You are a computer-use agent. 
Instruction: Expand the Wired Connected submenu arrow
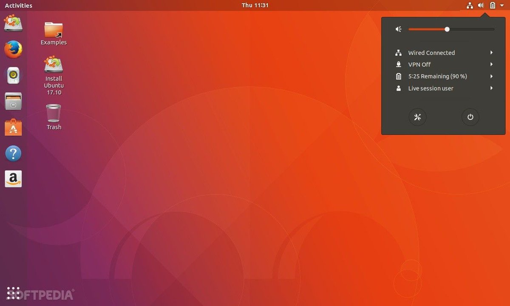[491, 53]
